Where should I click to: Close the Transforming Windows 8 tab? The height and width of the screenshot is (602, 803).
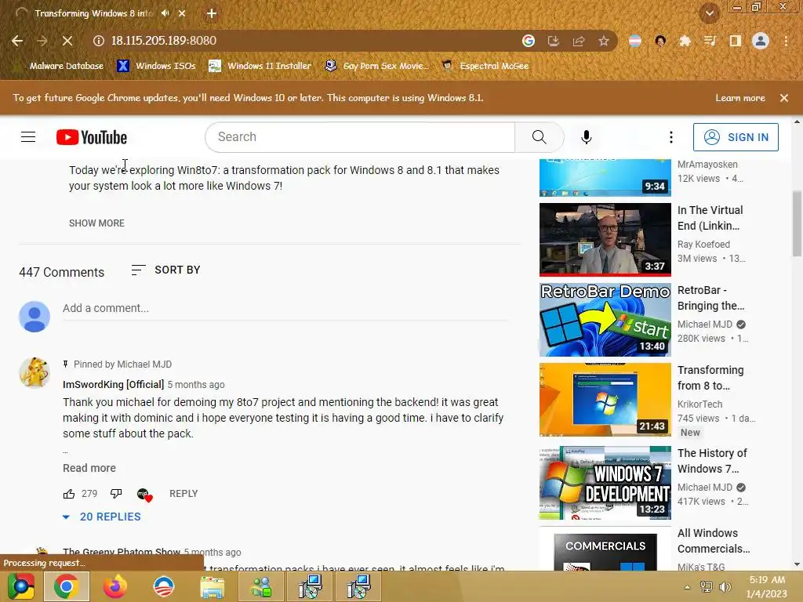[x=182, y=13]
